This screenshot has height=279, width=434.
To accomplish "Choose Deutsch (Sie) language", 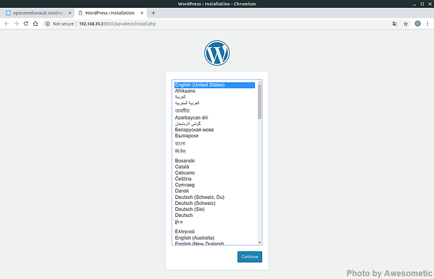I will tap(215, 209).
